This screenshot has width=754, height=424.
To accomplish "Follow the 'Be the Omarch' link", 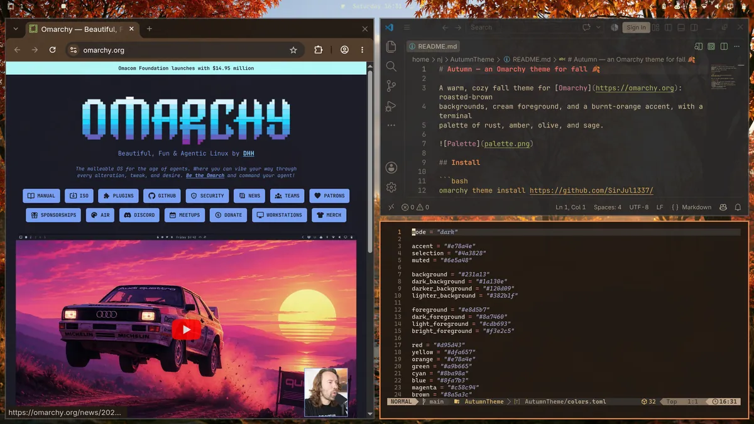I will 205,175.
